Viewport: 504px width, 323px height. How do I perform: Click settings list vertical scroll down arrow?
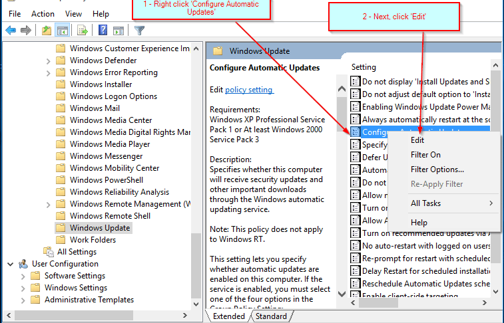495,292
